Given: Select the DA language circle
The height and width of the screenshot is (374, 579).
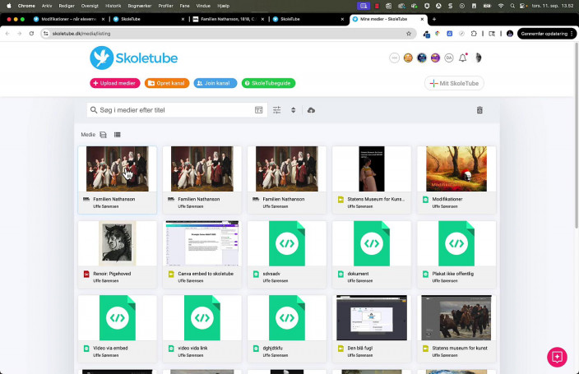Looking at the screenshot, I should pyautogui.click(x=449, y=58).
